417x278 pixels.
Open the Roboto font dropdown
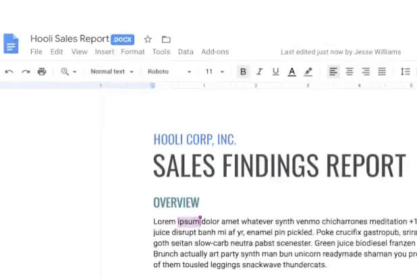(169, 72)
